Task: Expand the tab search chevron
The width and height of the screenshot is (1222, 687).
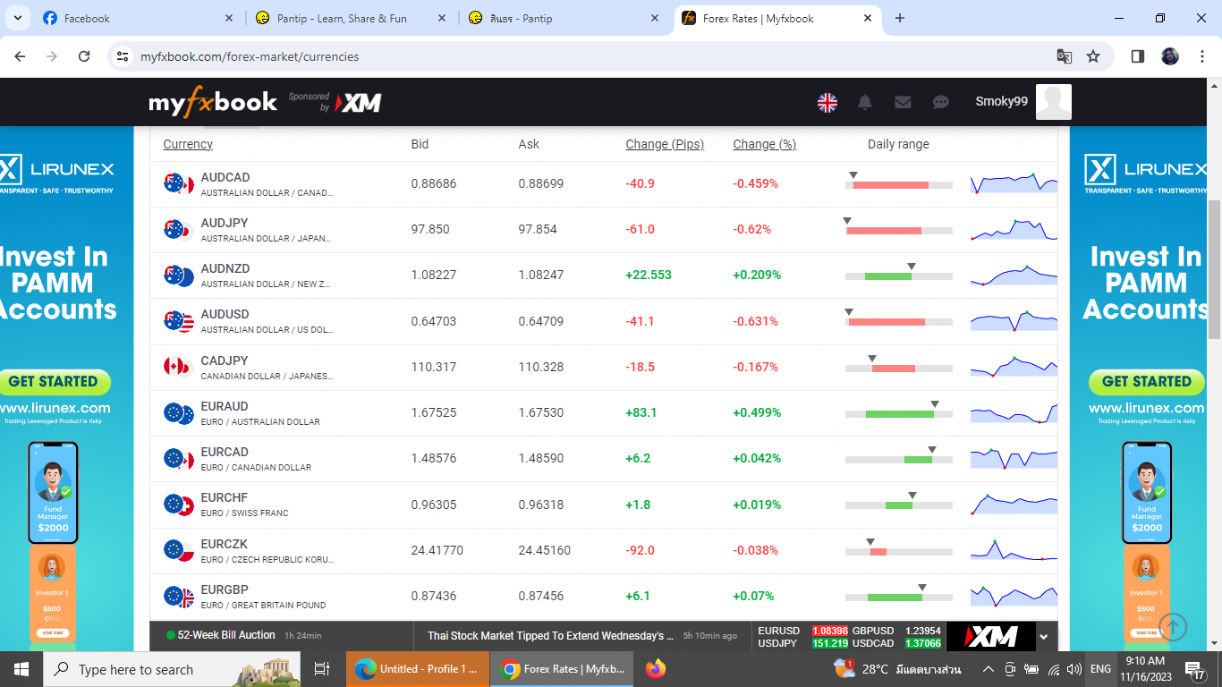Action: pyautogui.click(x=20, y=18)
